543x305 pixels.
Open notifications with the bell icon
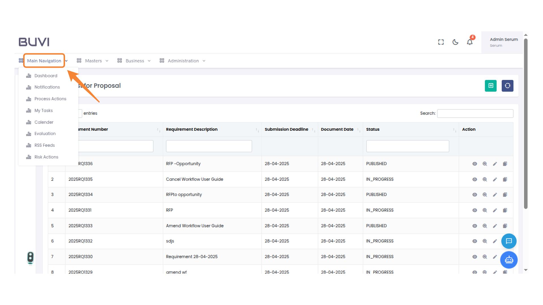pyautogui.click(x=470, y=42)
